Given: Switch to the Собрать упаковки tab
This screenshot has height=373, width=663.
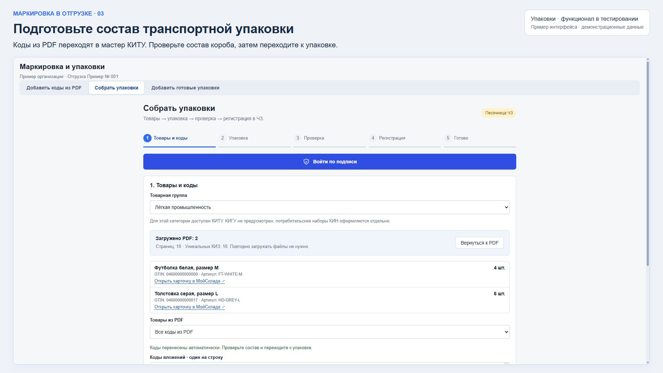Looking at the screenshot, I should pyautogui.click(x=116, y=88).
